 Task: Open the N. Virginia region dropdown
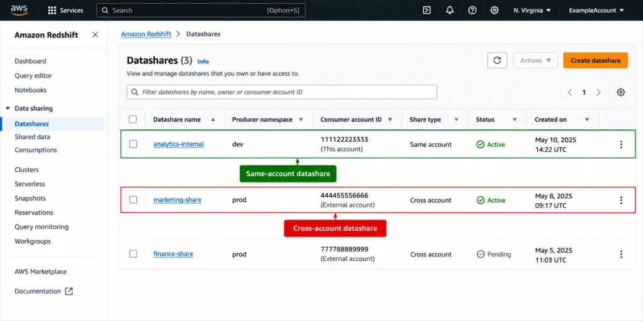tap(532, 10)
